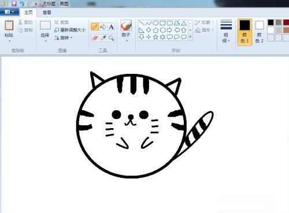
Task: Open the Customize Quick Access Toolbar arrow
Action: [36, 4]
